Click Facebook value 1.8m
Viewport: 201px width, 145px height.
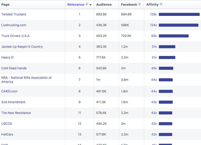click(x=124, y=91)
